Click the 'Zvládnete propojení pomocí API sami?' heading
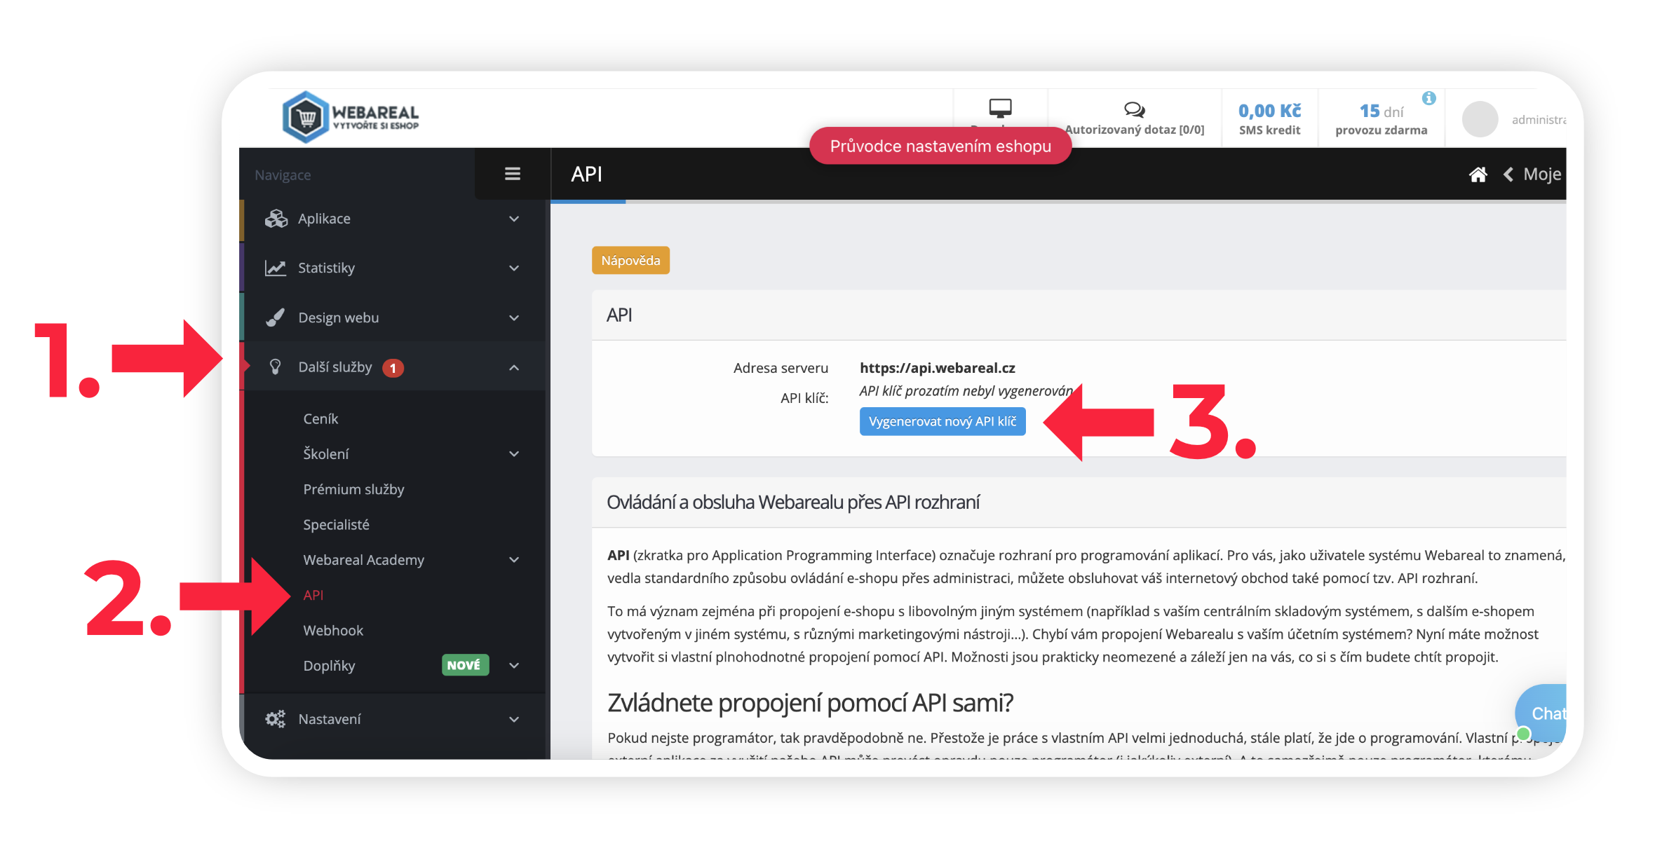 pos(810,702)
